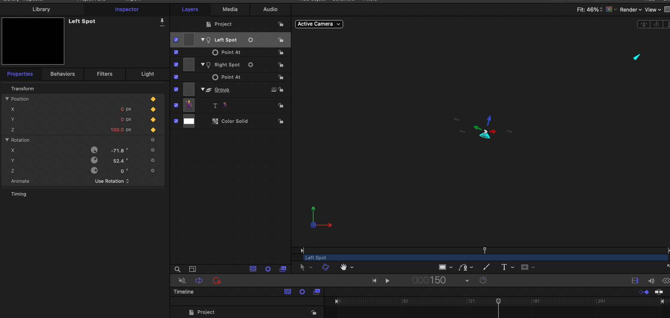Toggle behaviors display in Layers list
This screenshot has height=318, width=670.
click(x=268, y=269)
